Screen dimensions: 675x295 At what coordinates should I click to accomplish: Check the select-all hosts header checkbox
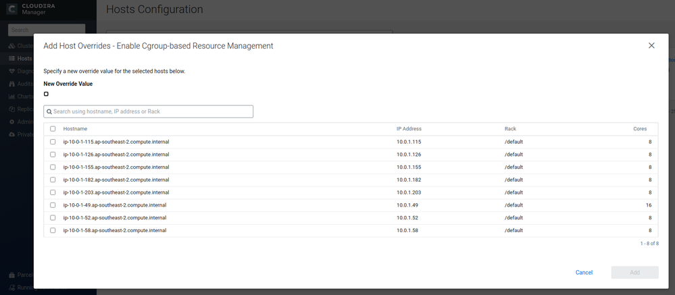53,128
